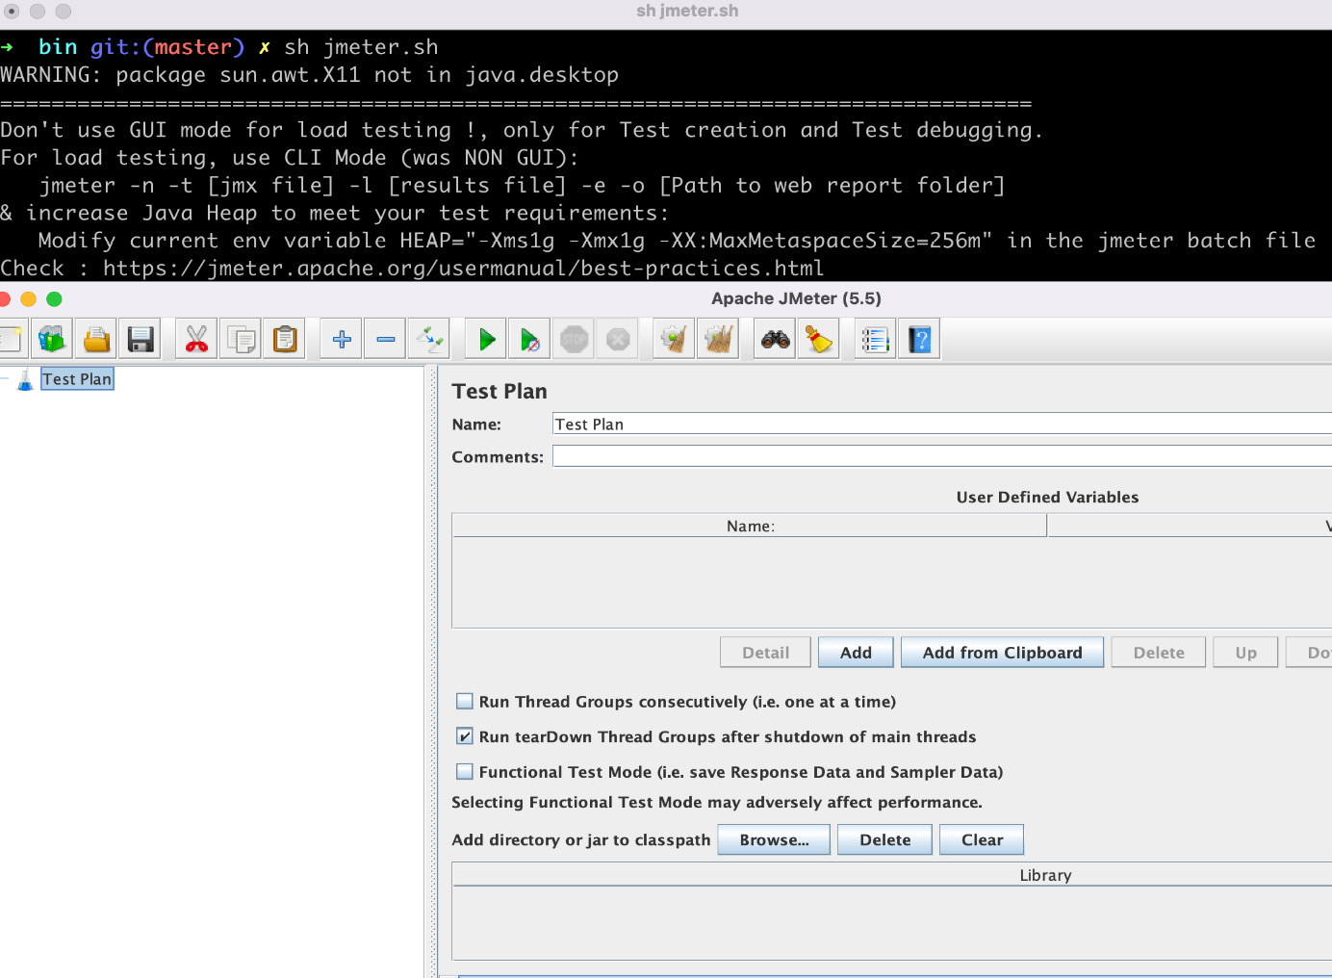The width and height of the screenshot is (1332, 978).
Task: Start the test with green play icon
Action: pos(486,339)
